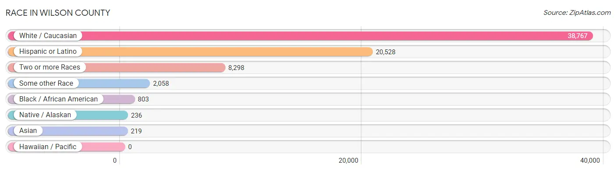The image size is (616, 171).
Task: Select the Hispanic or Latino label
Action: (48, 52)
